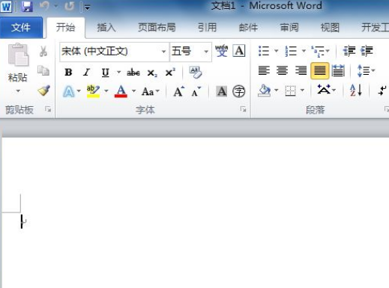Apply red font color
Screen dimensions: 389x288
click(121, 91)
